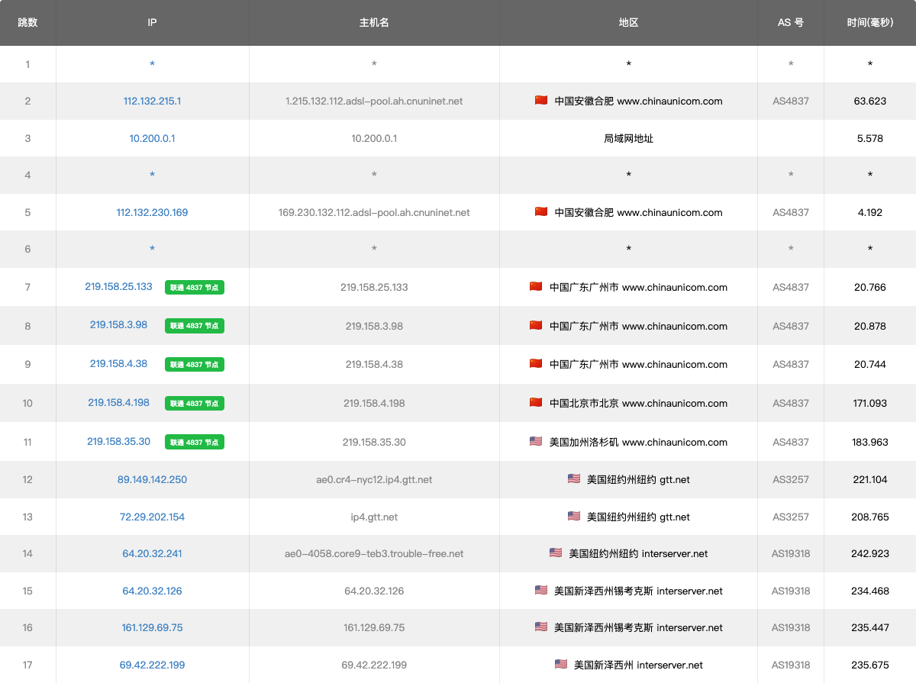Open IP link 10.200.0.1
Image resolution: width=916 pixels, height=683 pixels.
(152, 138)
